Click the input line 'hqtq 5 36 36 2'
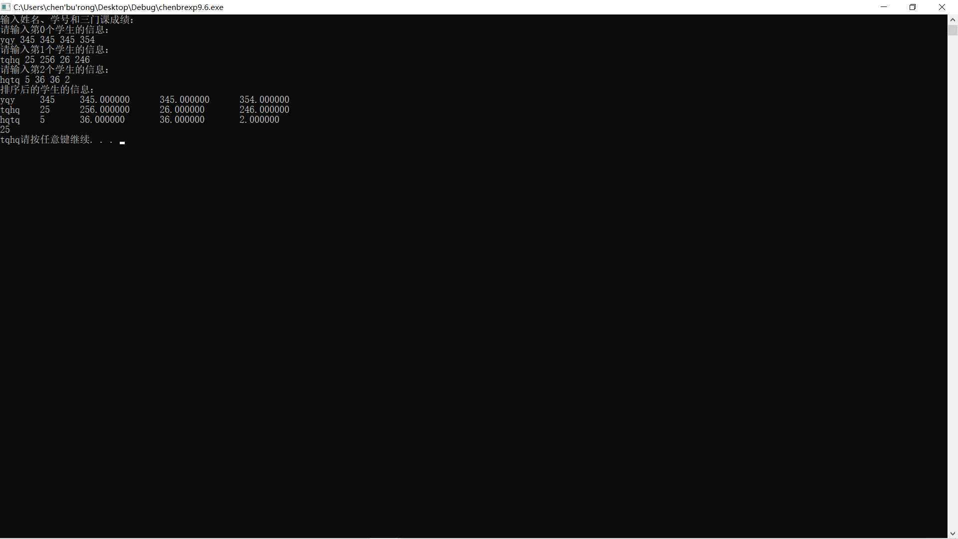This screenshot has height=539, width=958. click(35, 80)
